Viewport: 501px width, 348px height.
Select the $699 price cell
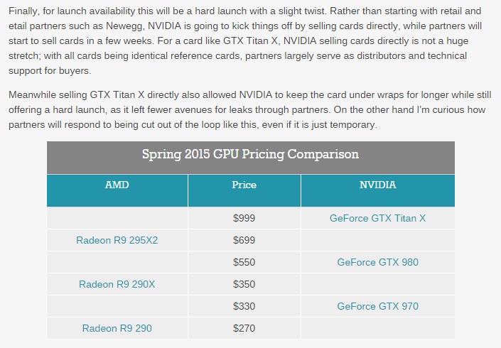point(244,241)
